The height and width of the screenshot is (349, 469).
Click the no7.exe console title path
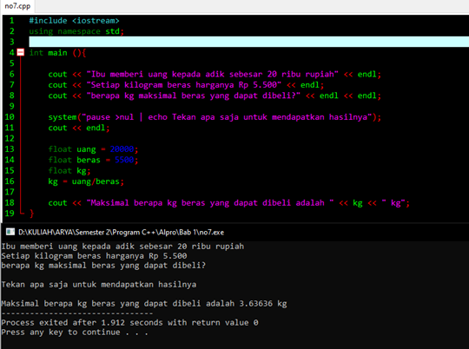click(x=121, y=232)
